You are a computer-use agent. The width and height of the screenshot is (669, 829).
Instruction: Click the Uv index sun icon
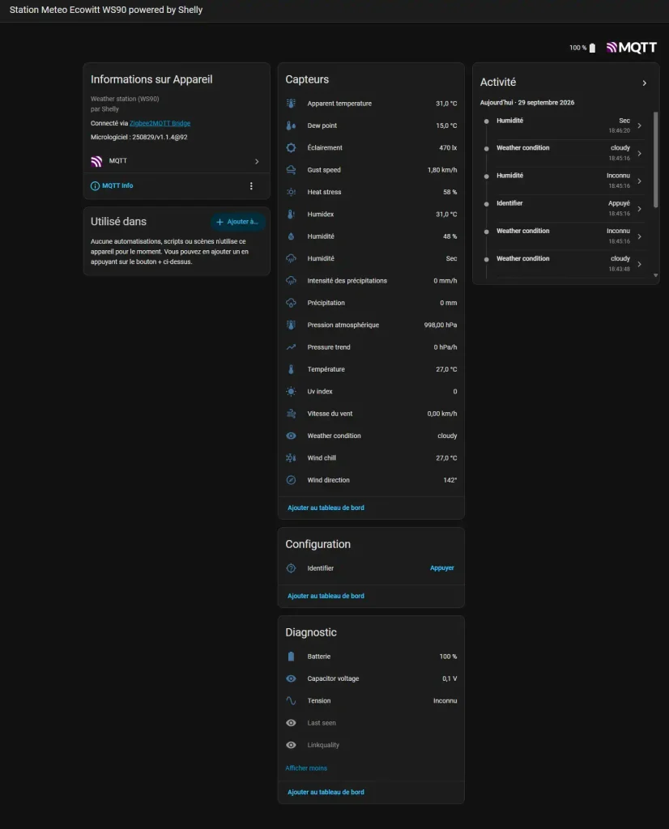click(291, 392)
